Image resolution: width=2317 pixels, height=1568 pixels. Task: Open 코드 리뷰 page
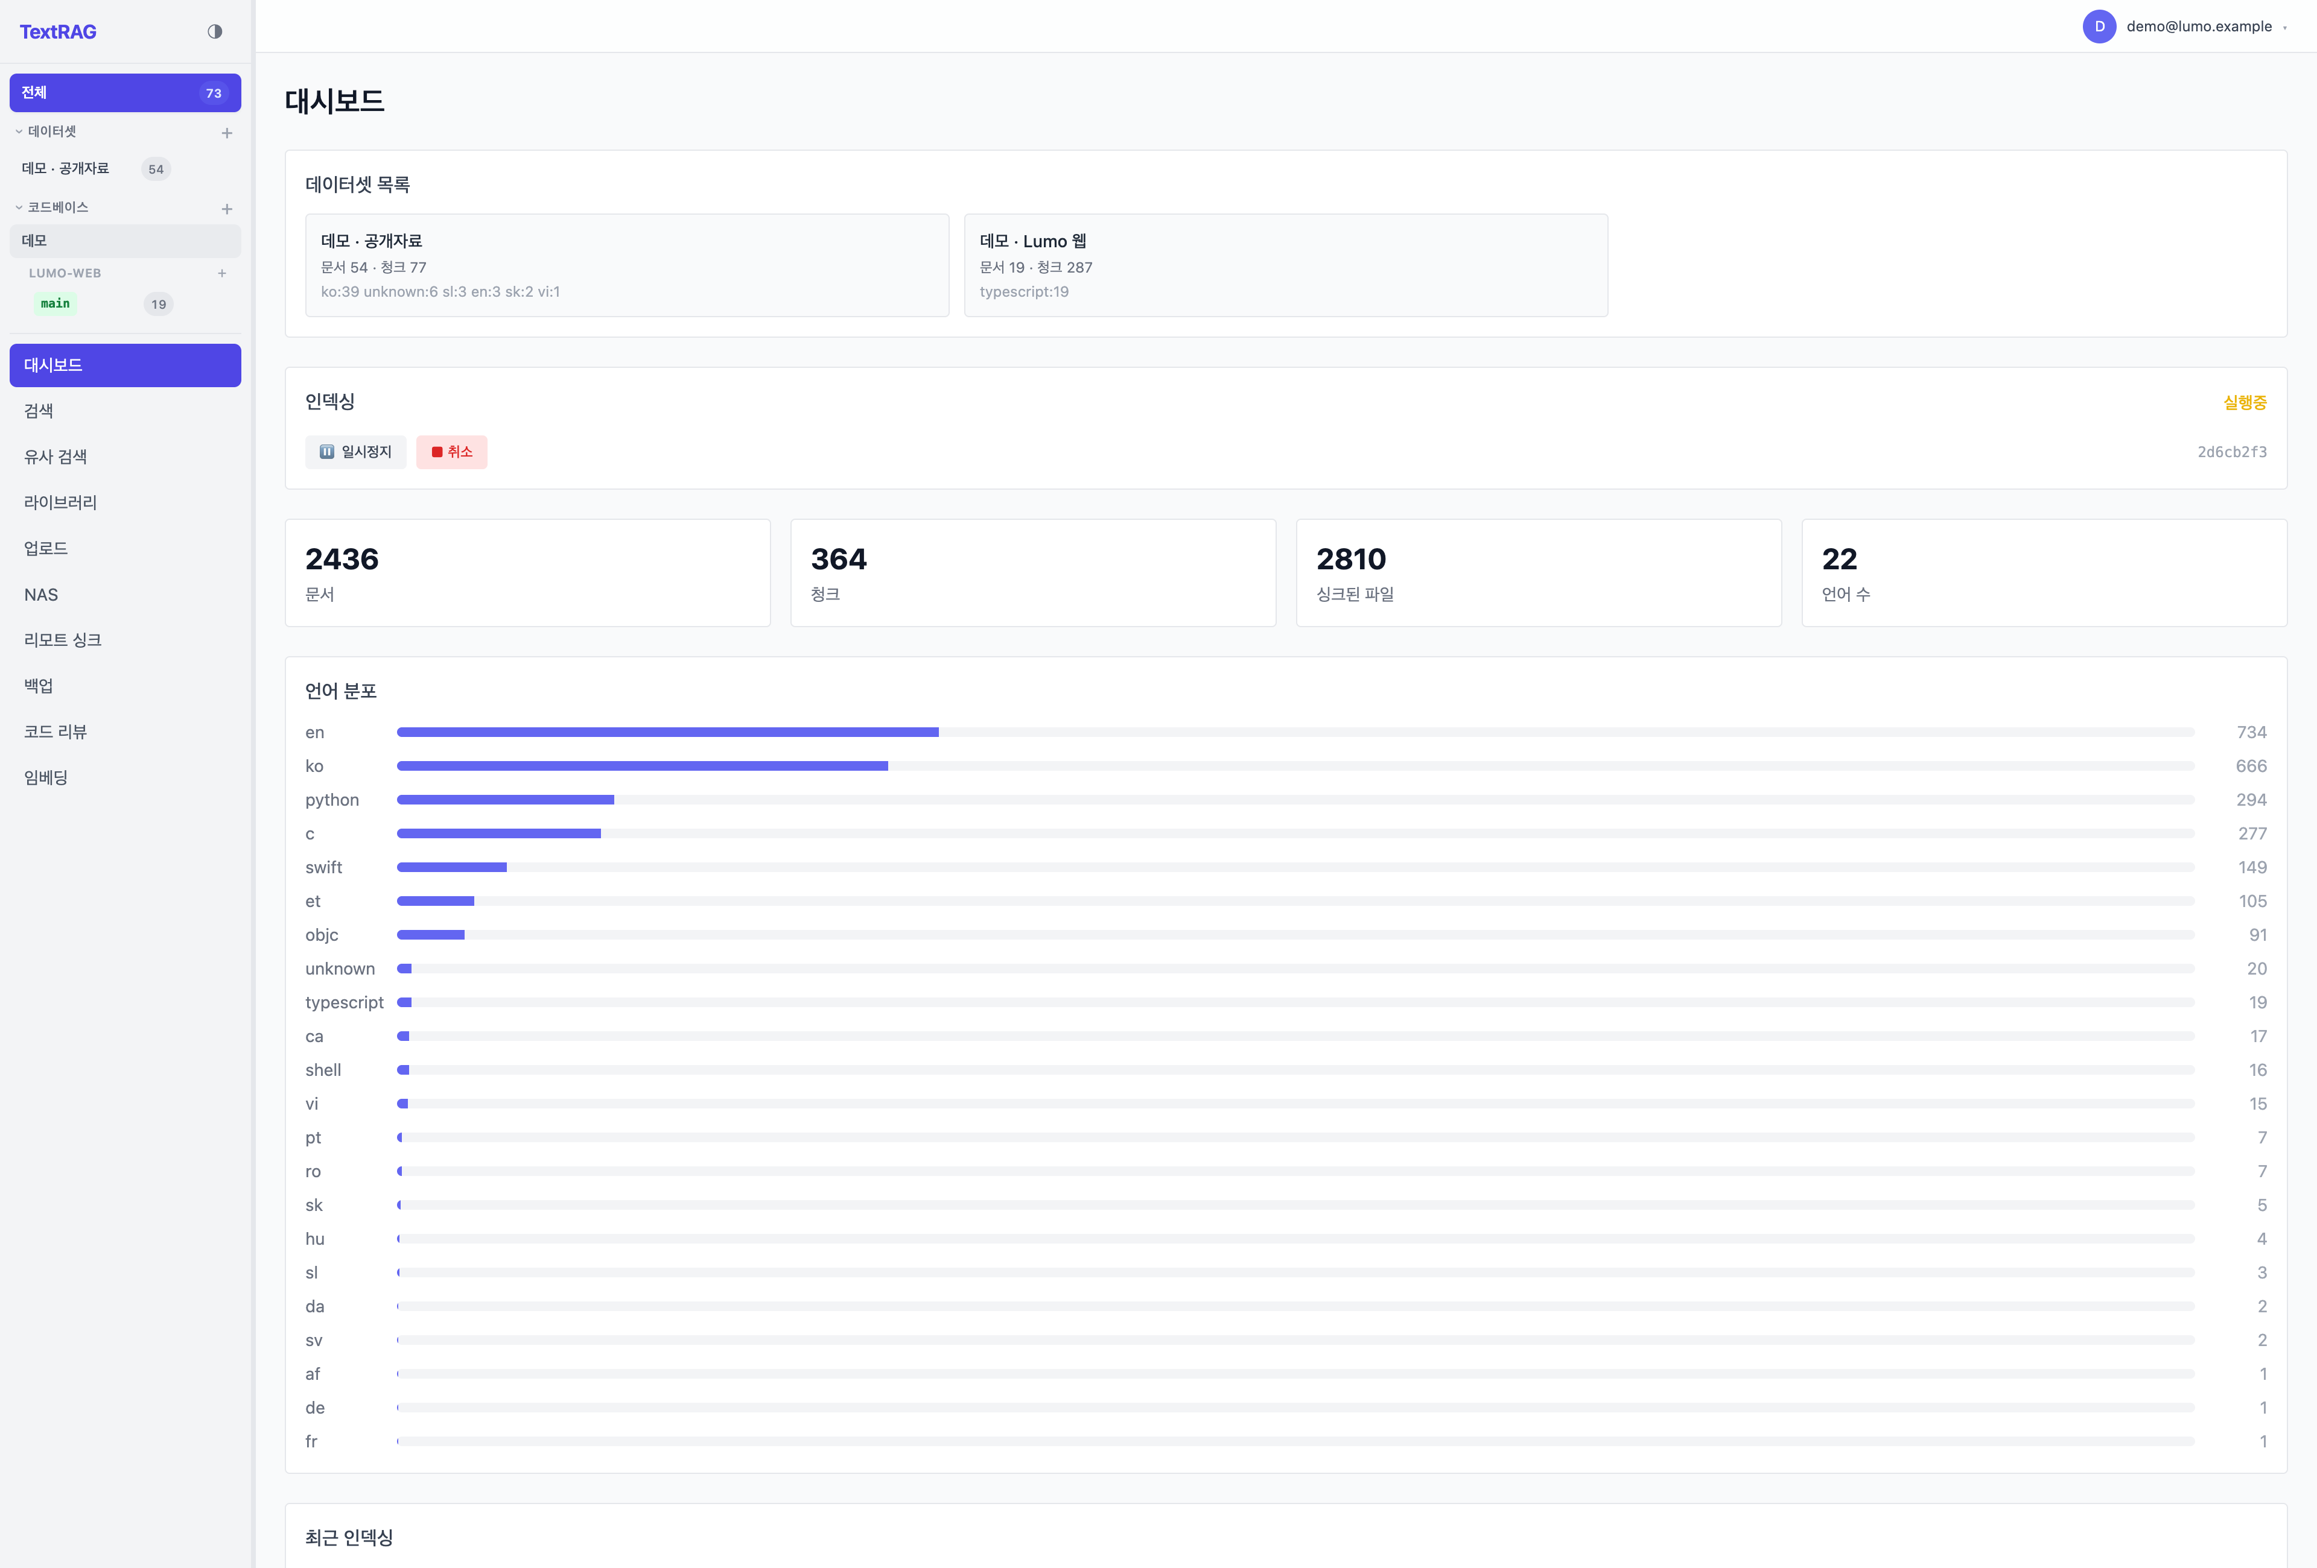pos(126,731)
